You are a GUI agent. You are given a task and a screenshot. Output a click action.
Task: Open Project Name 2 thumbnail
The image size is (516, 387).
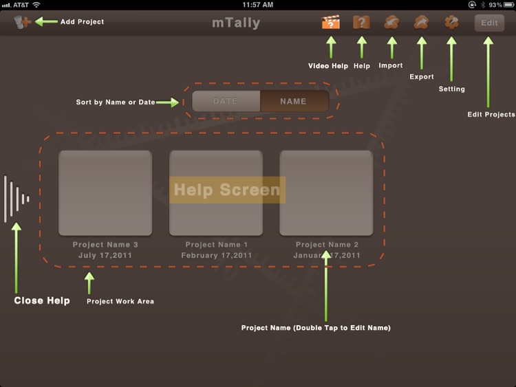(x=326, y=193)
